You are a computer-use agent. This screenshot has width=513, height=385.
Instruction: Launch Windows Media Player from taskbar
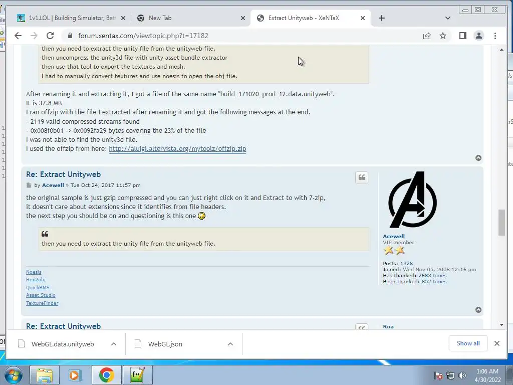(x=75, y=375)
